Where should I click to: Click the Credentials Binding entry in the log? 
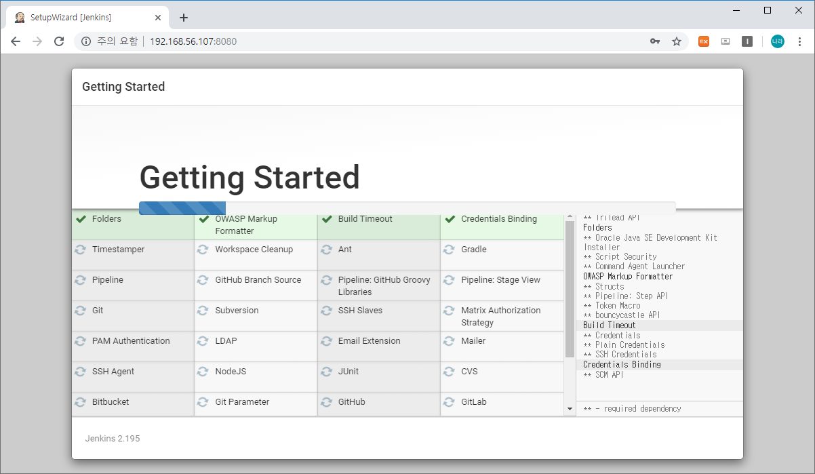(622, 365)
